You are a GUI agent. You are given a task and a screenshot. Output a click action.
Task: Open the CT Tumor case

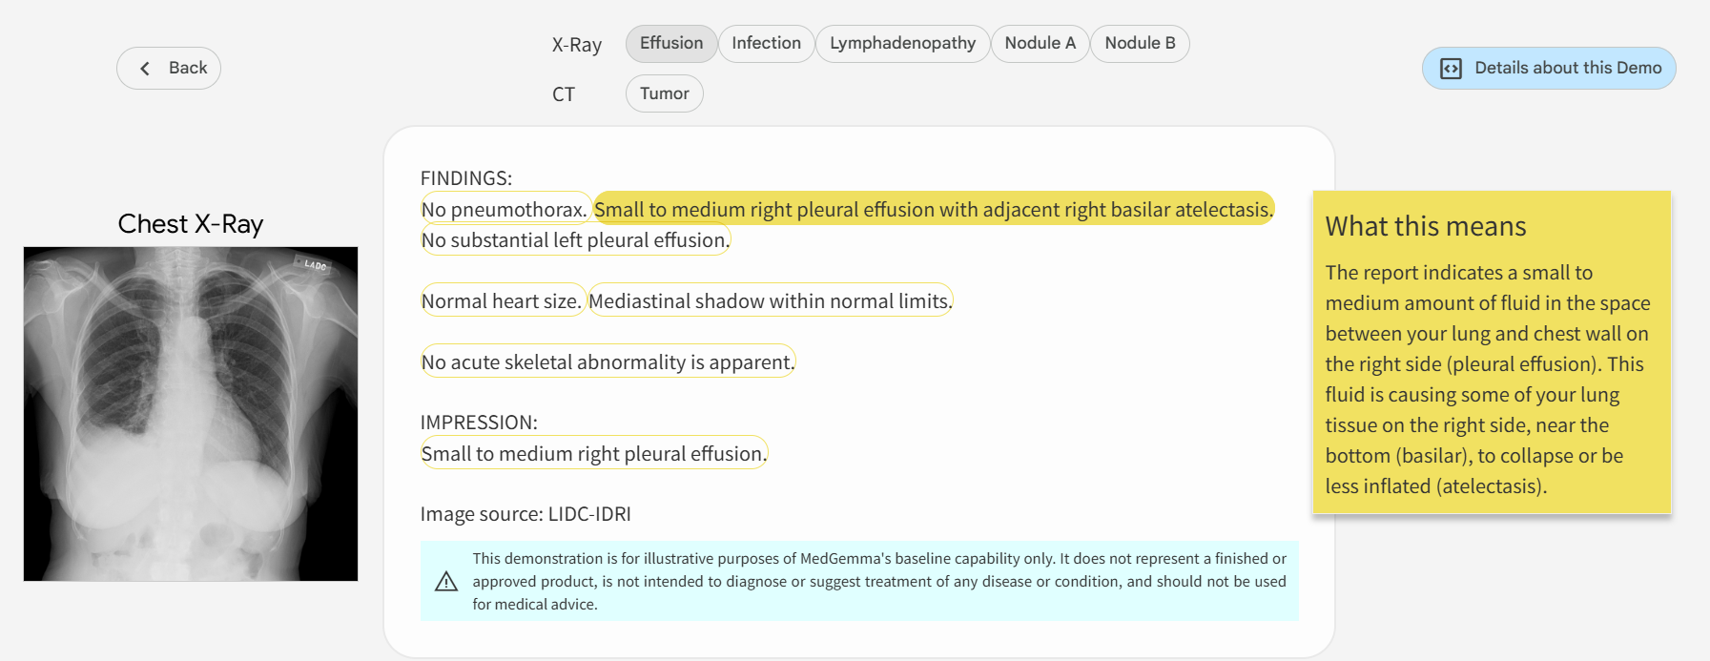click(x=664, y=93)
